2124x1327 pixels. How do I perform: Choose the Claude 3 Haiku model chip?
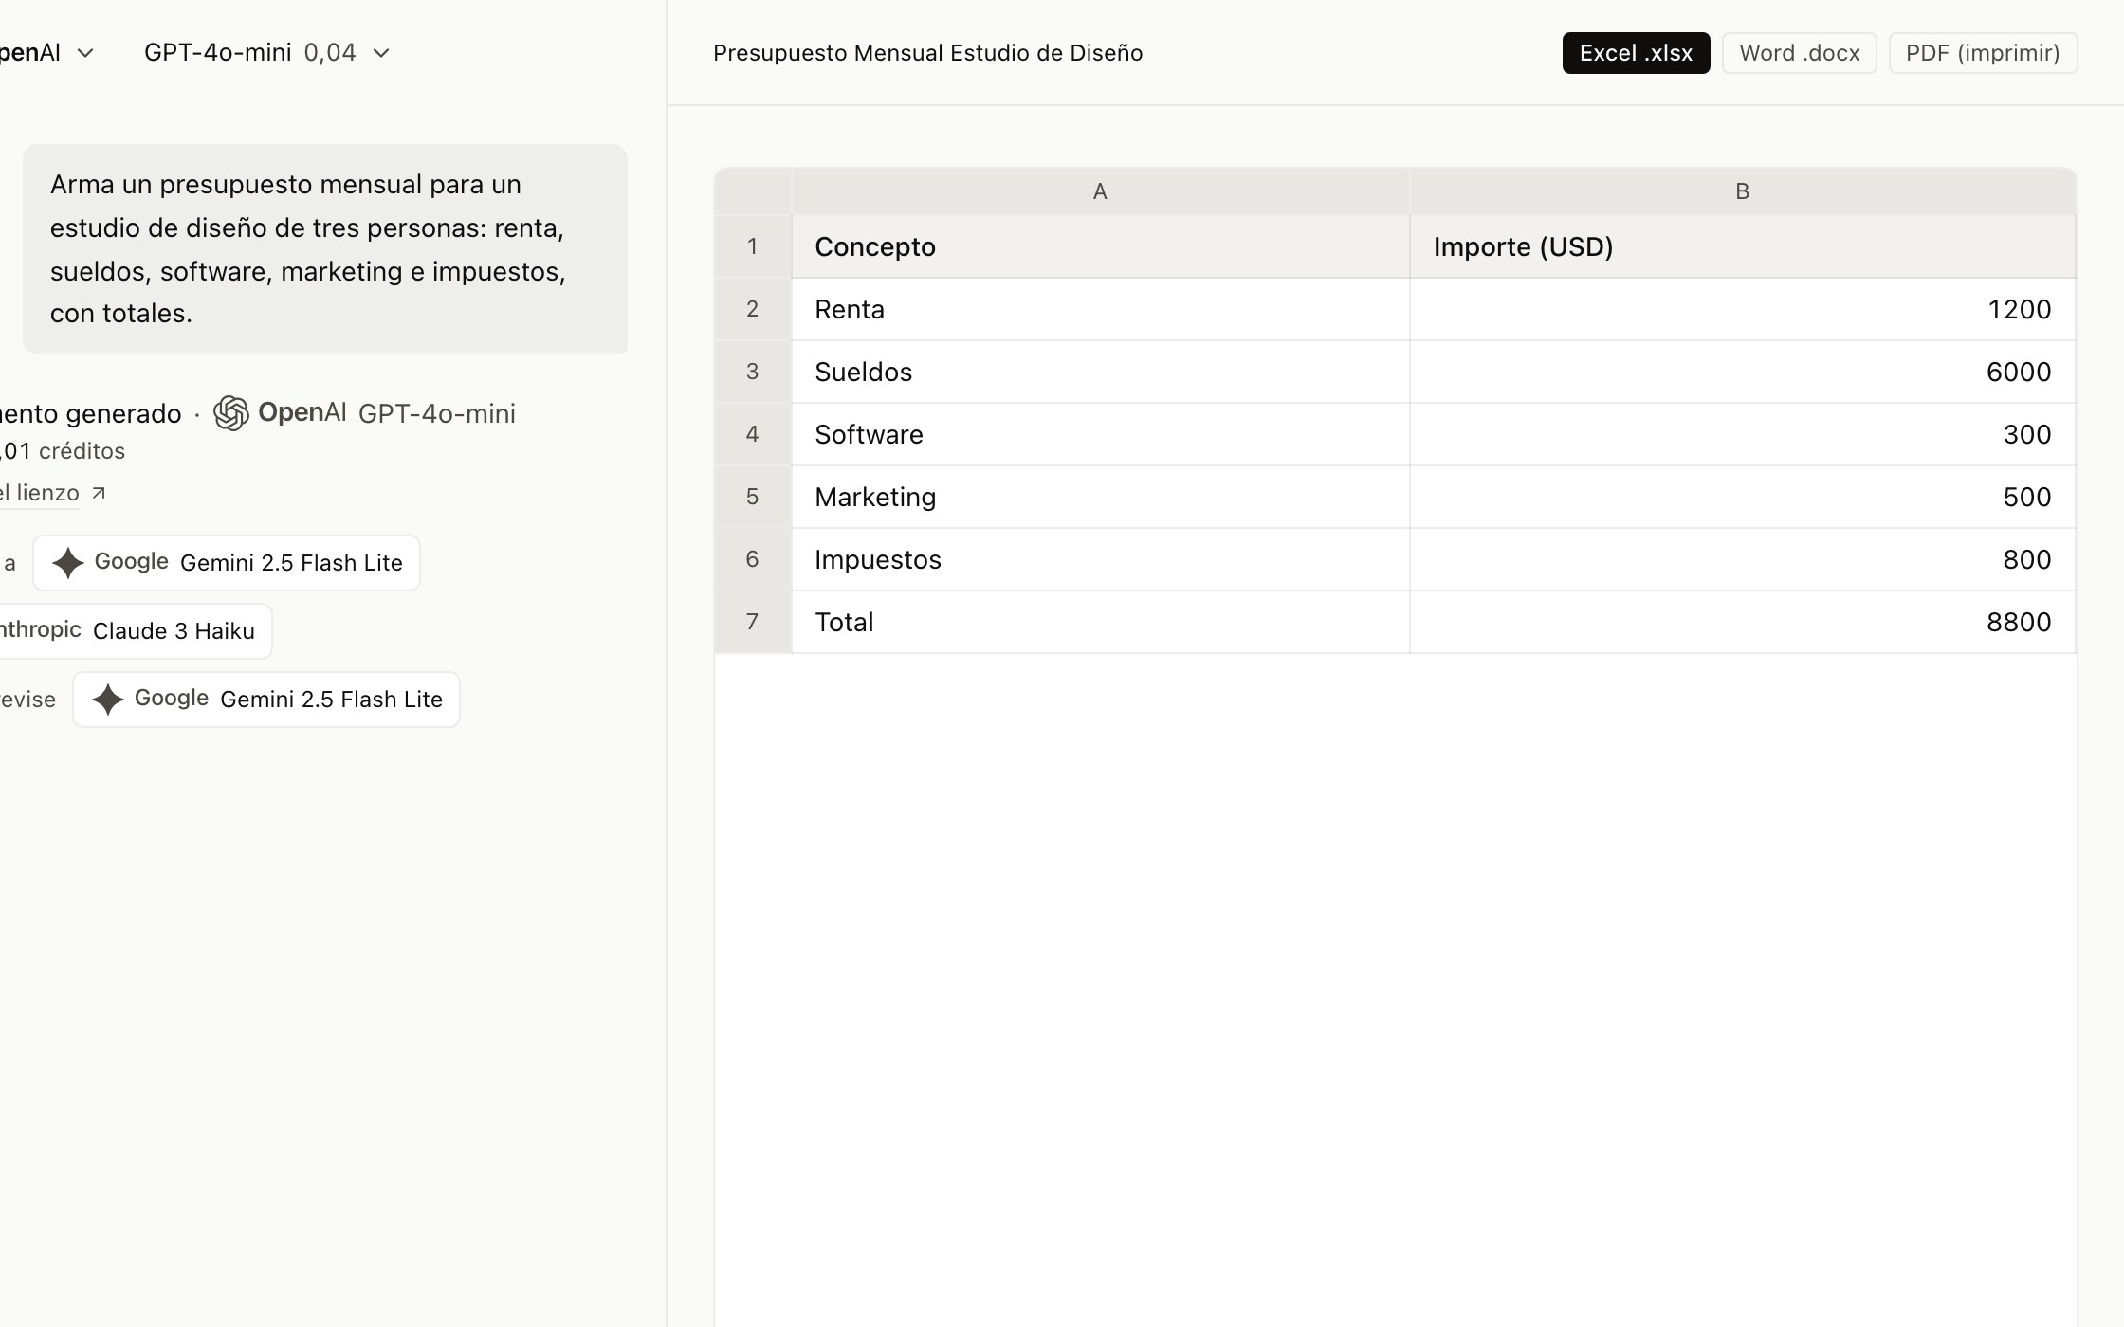pyautogui.click(x=134, y=631)
